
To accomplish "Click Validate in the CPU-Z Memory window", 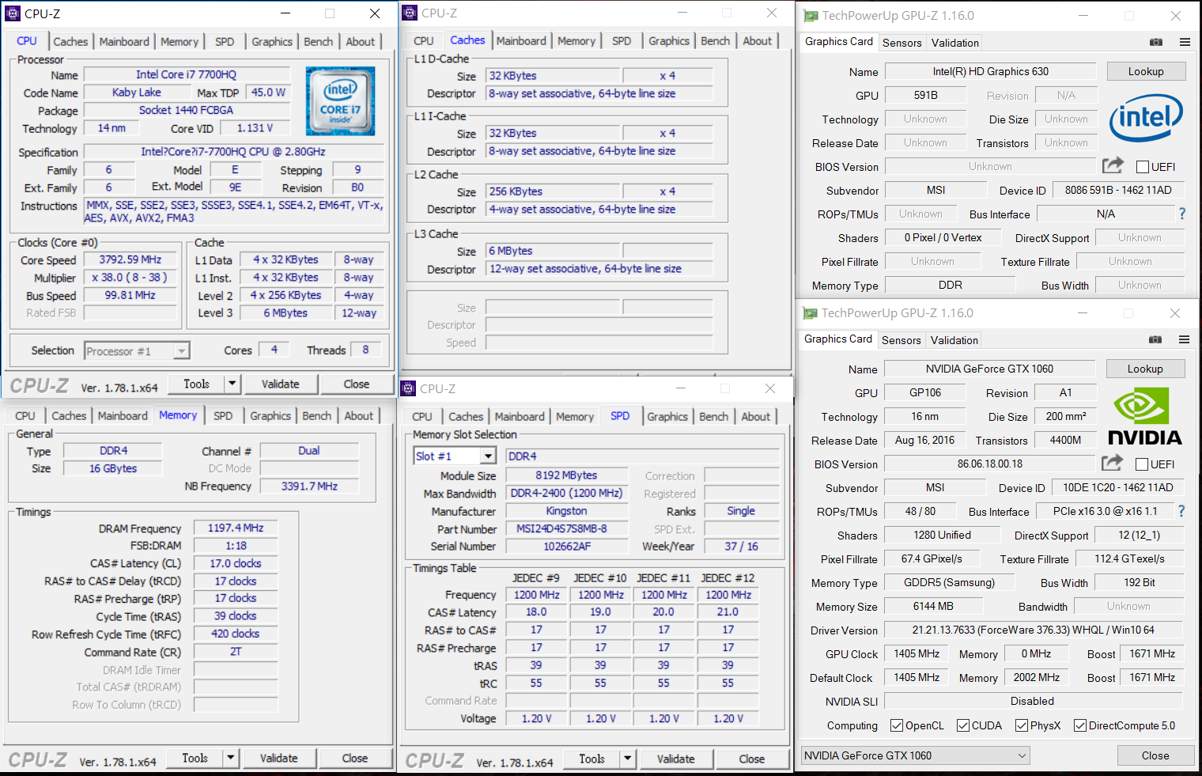I will 279,758.
